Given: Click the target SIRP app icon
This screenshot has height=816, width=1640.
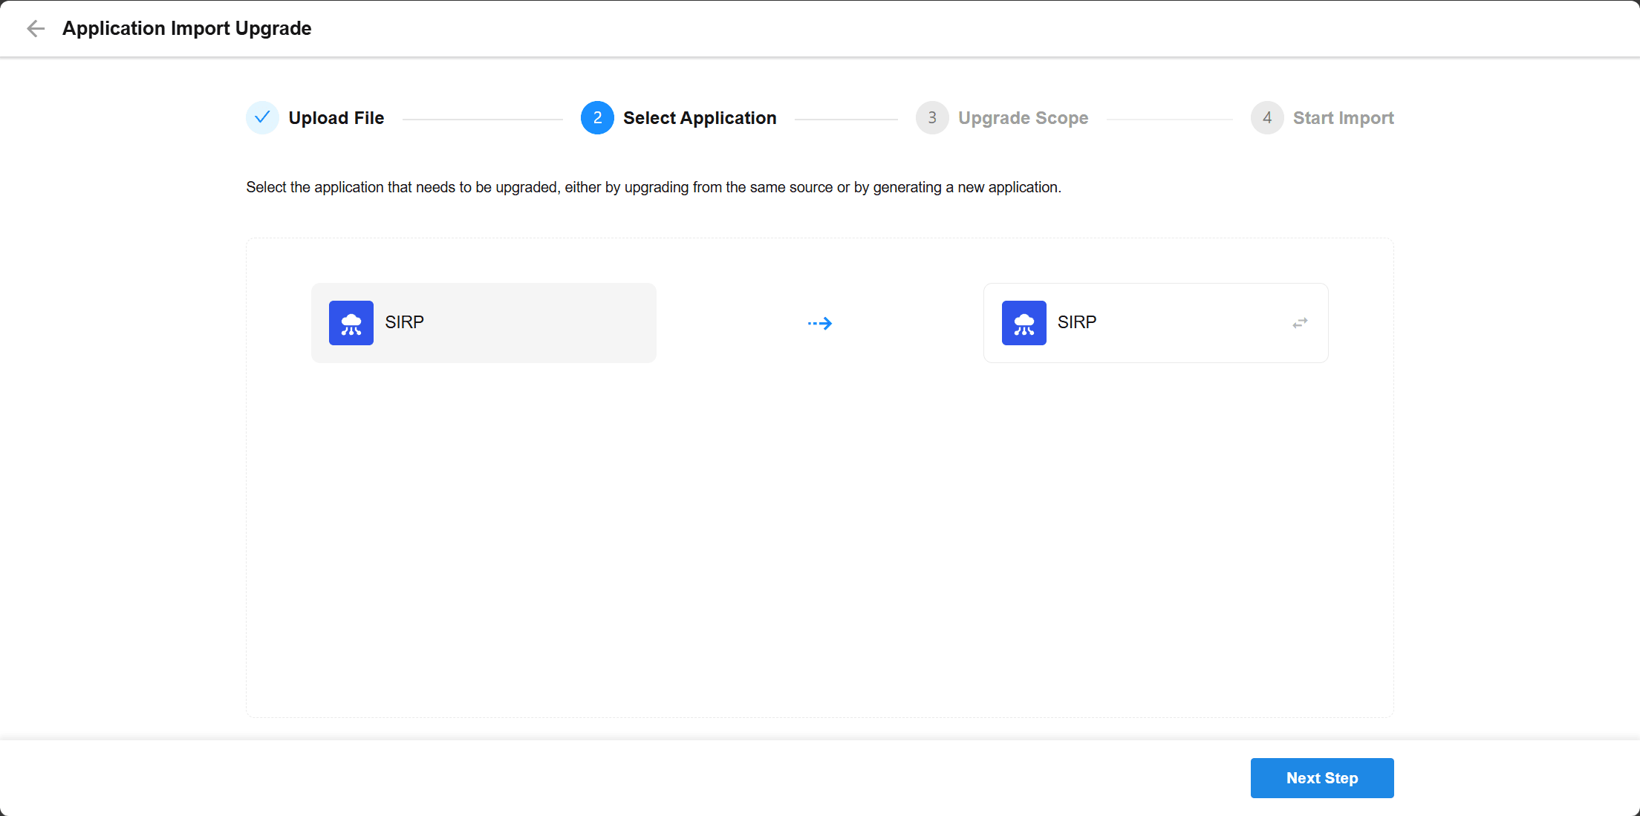Looking at the screenshot, I should click(x=1024, y=323).
